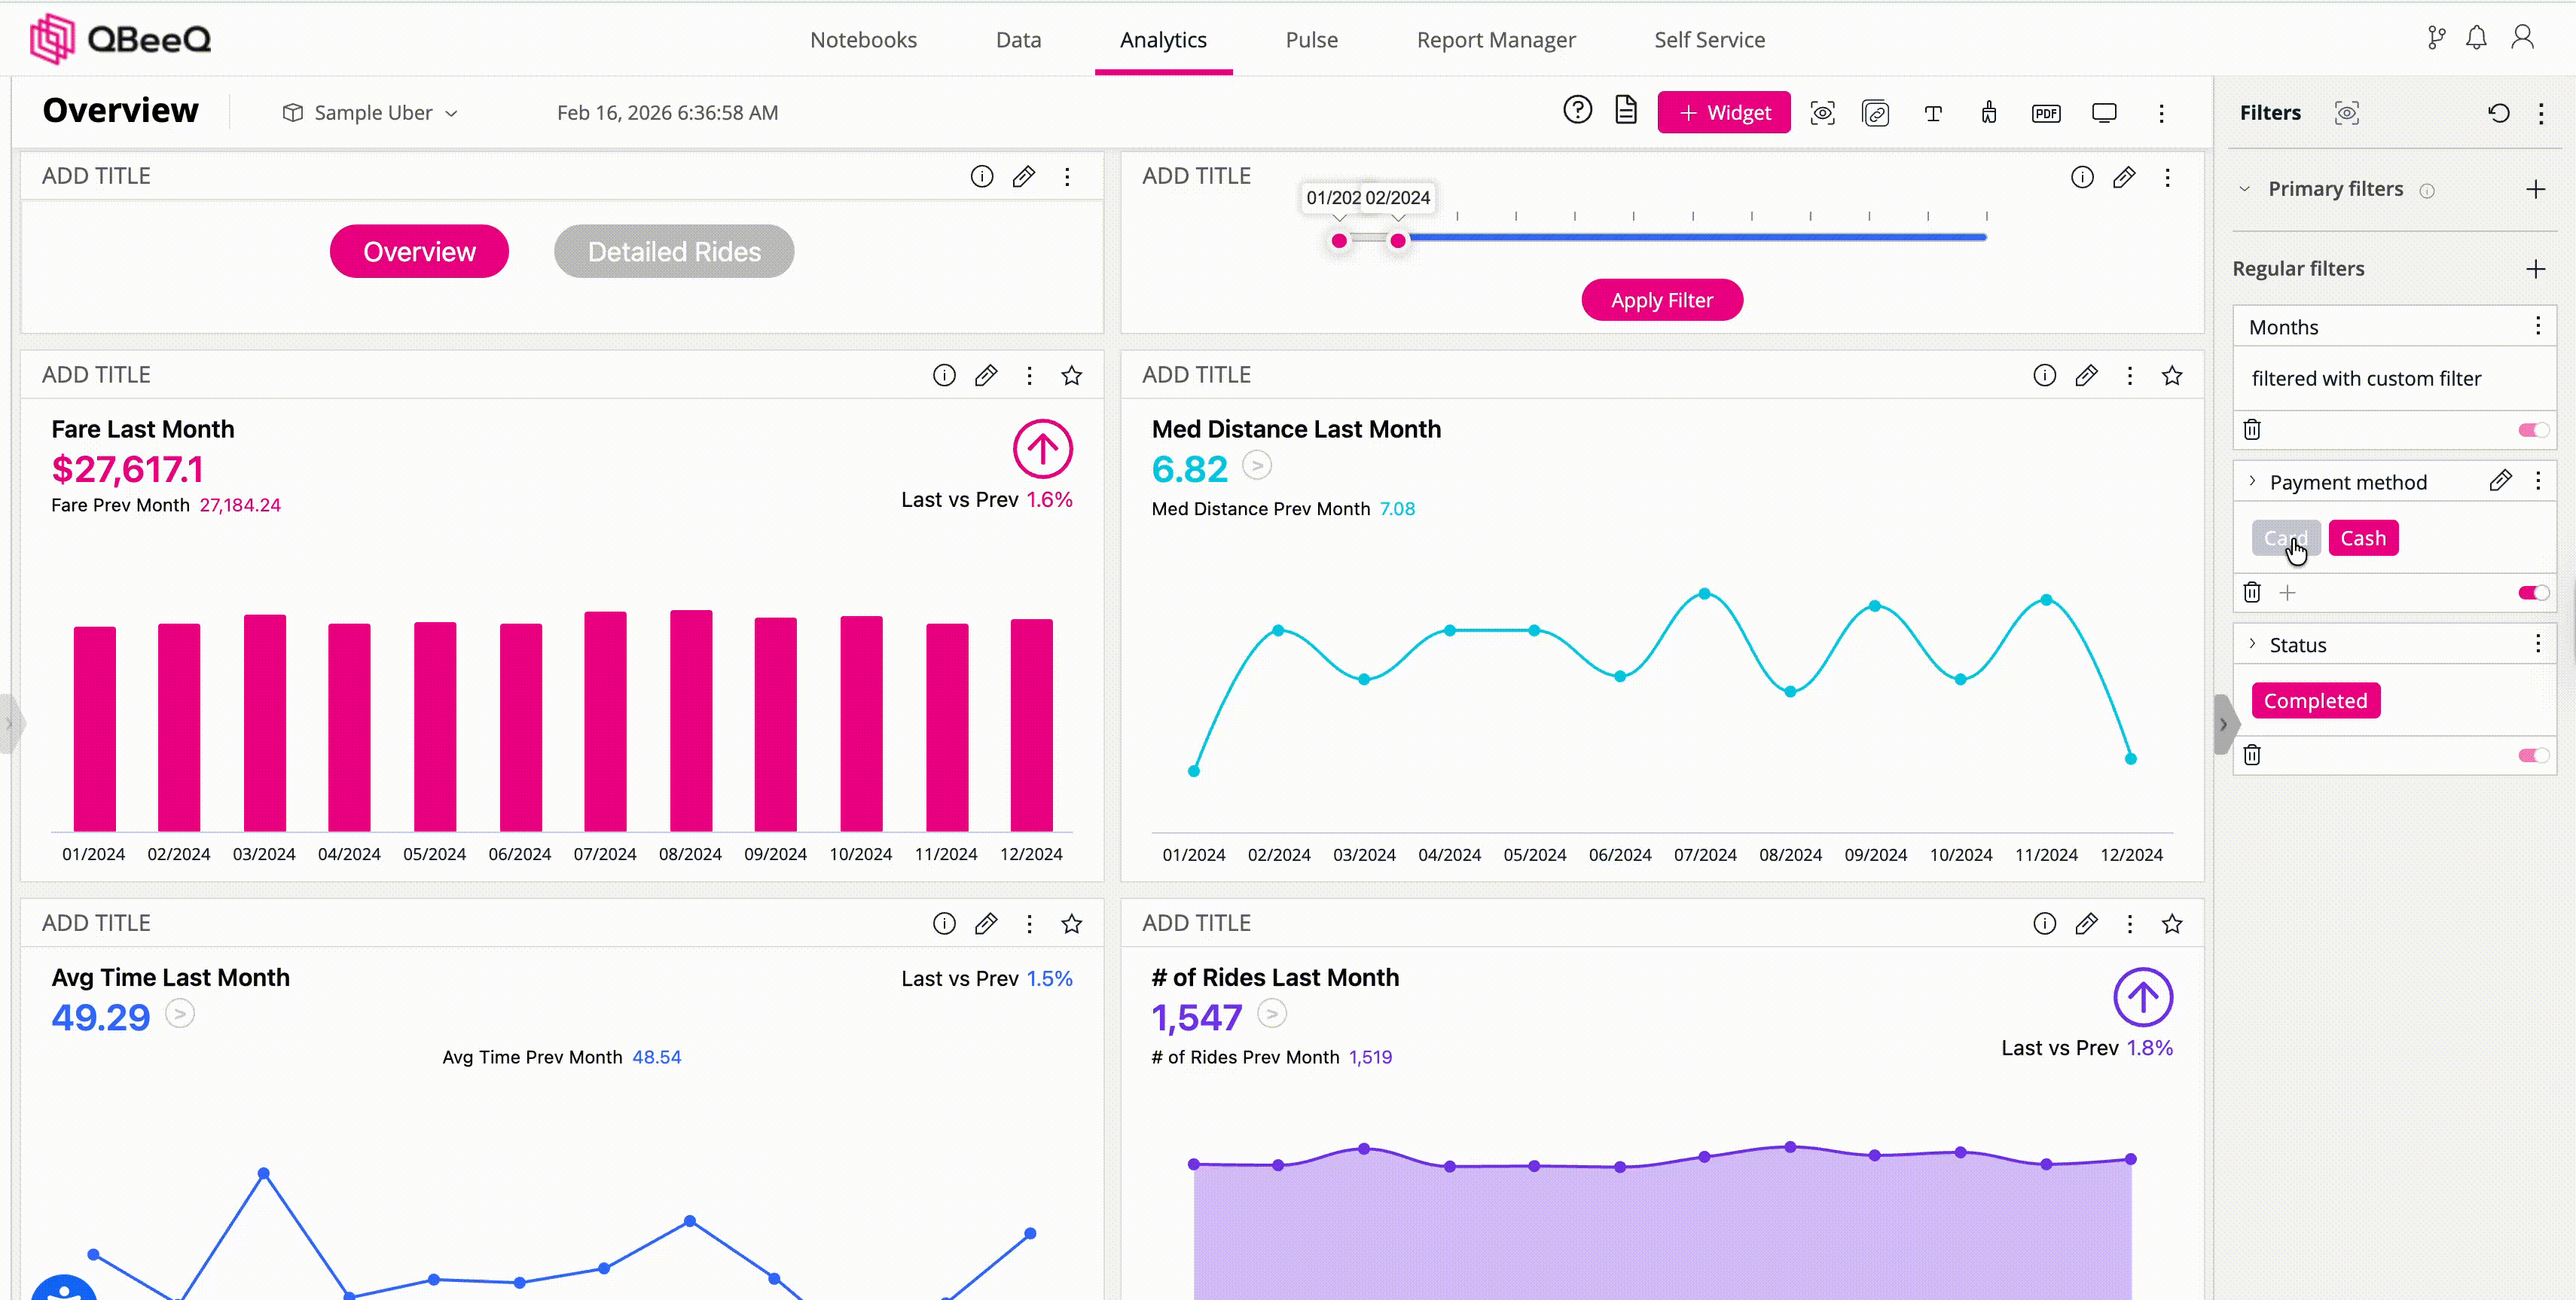
Task: Collapse the Primary filters section
Action: (2244, 189)
